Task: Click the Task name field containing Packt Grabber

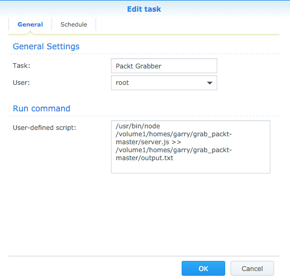Action: pyautogui.click(x=164, y=66)
